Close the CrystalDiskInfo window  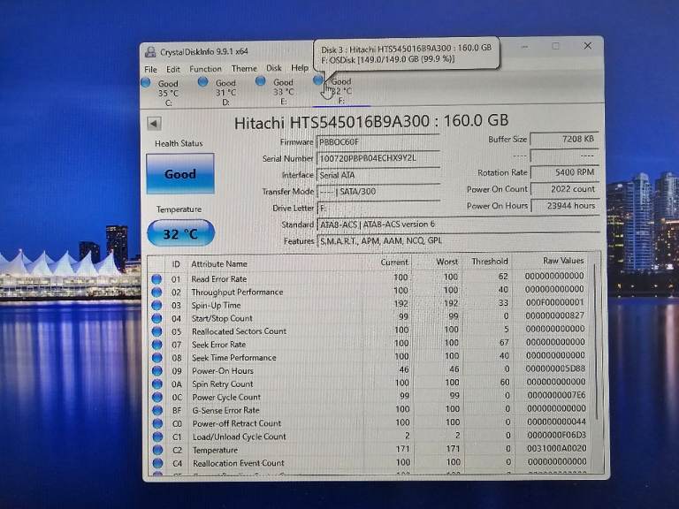[587, 45]
